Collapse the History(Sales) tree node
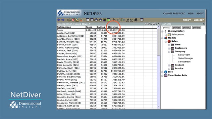212x119 pixels. click(x=162, y=31)
